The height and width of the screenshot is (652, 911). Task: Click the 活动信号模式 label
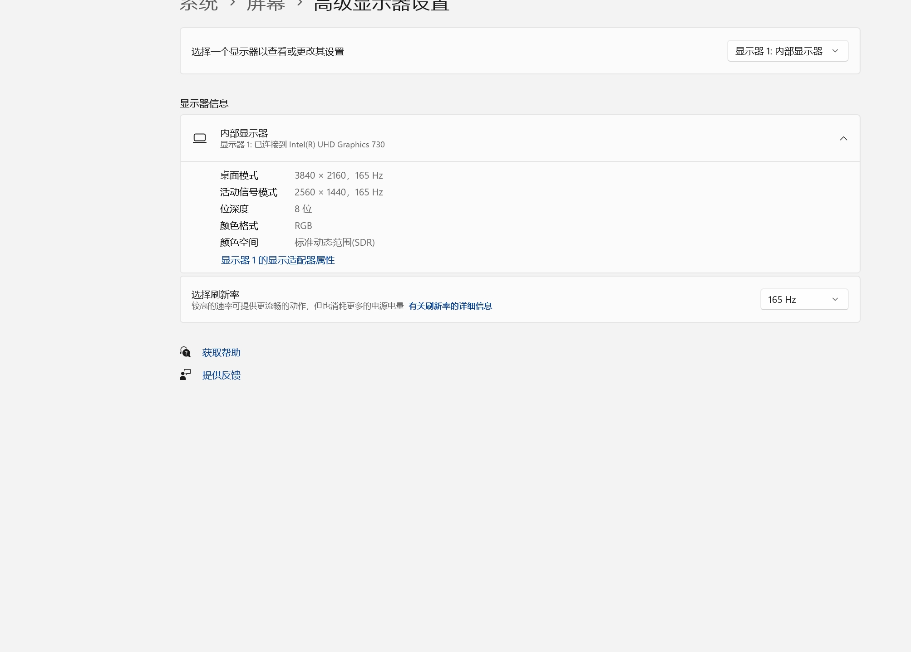click(249, 192)
